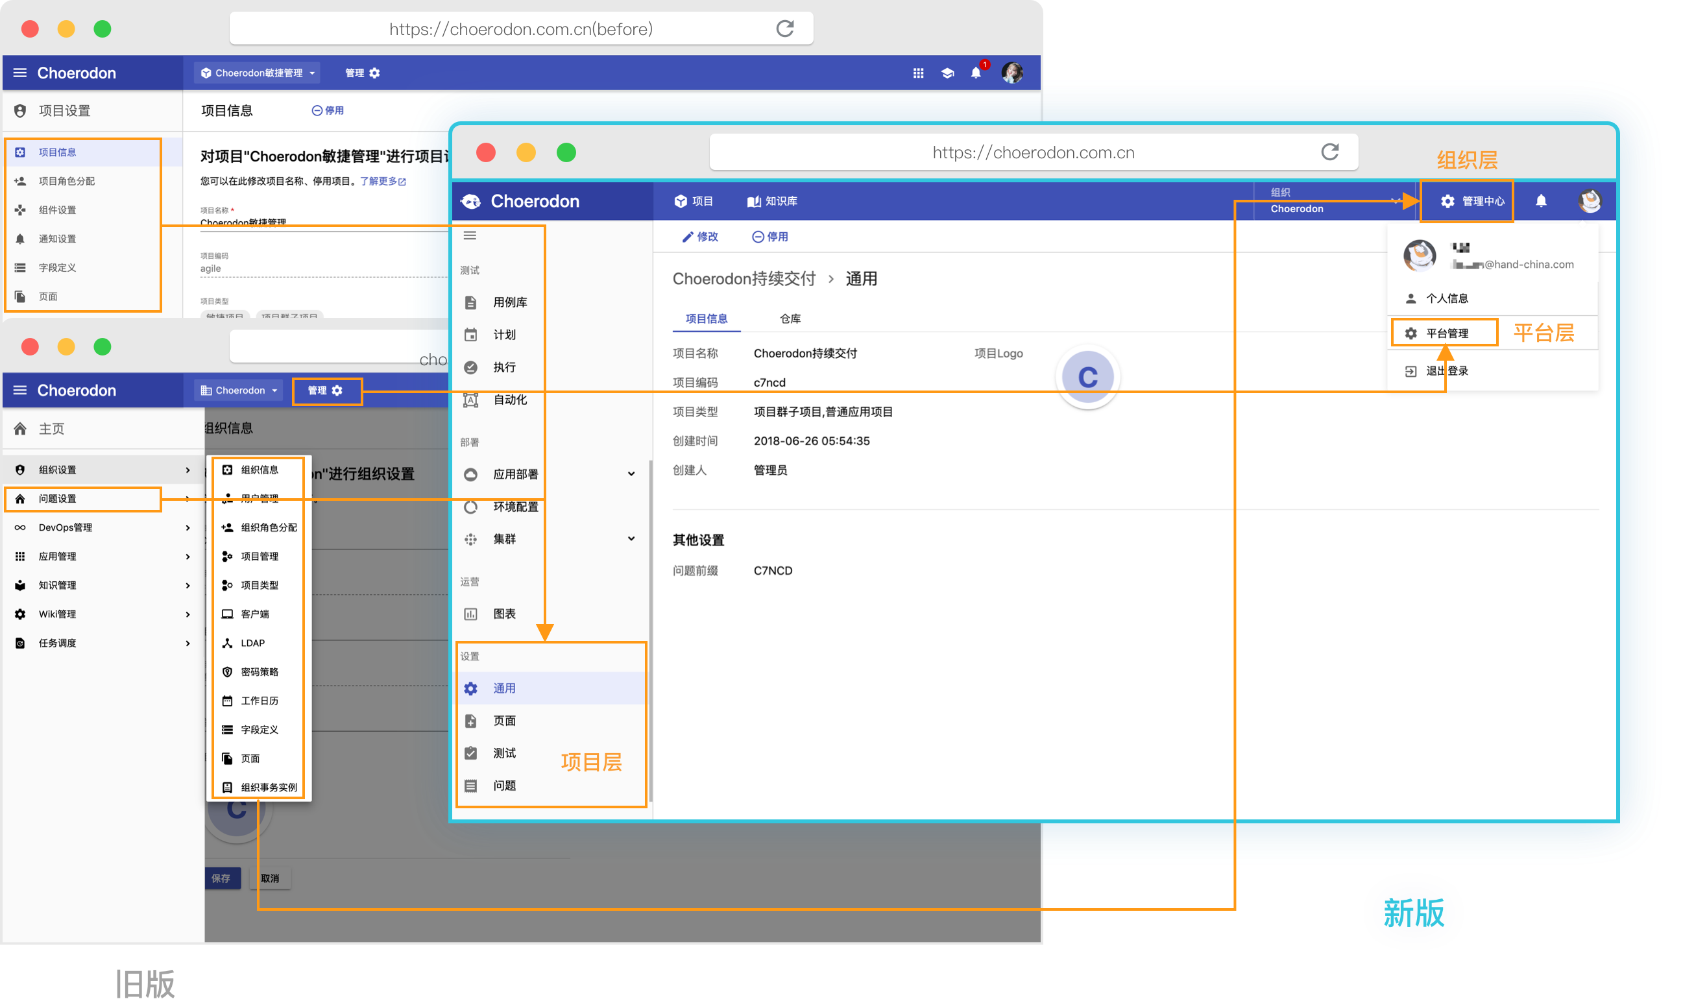Viewport: 1683px width, 999px height.
Task: Select 通用 gear item in settings
Action: click(x=551, y=688)
